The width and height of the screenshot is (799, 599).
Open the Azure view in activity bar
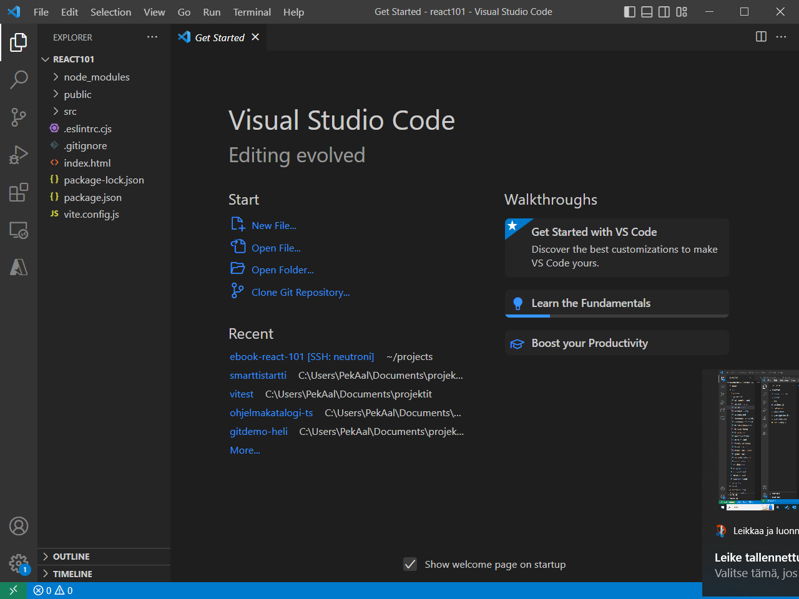[19, 267]
